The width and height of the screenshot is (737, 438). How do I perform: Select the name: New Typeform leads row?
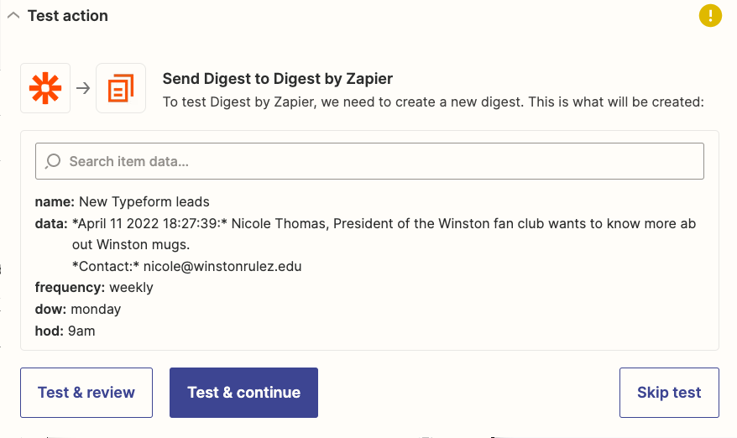tap(123, 201)
